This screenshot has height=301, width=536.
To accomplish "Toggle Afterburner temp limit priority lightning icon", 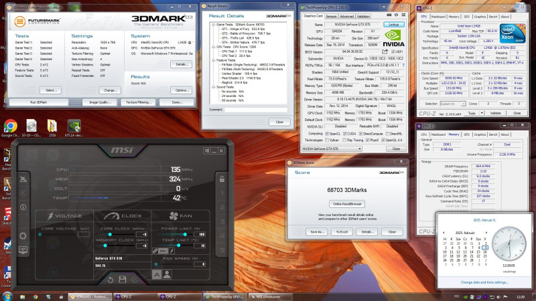I will click(x=172, y=251).
